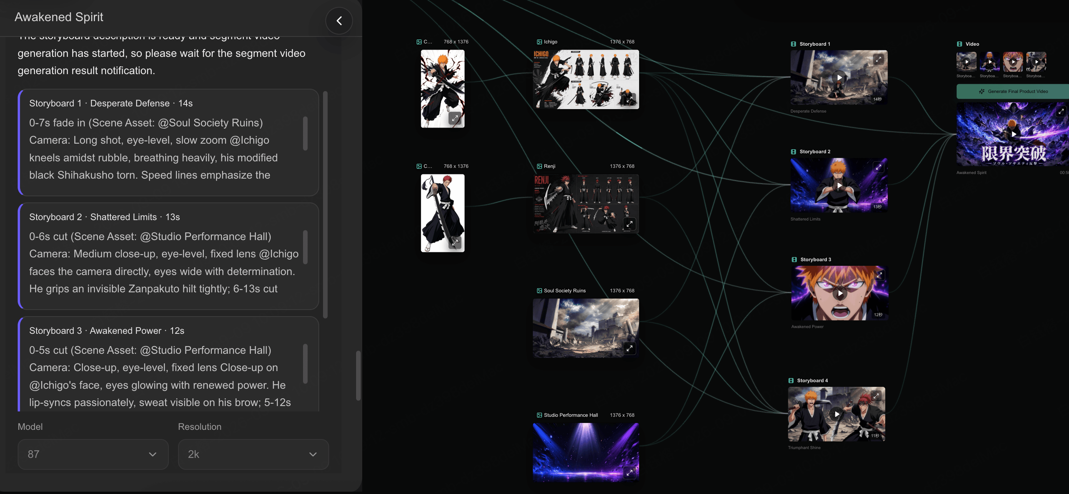
Task: Click the Storyboard 1 film icon
Action: point(793,44)
